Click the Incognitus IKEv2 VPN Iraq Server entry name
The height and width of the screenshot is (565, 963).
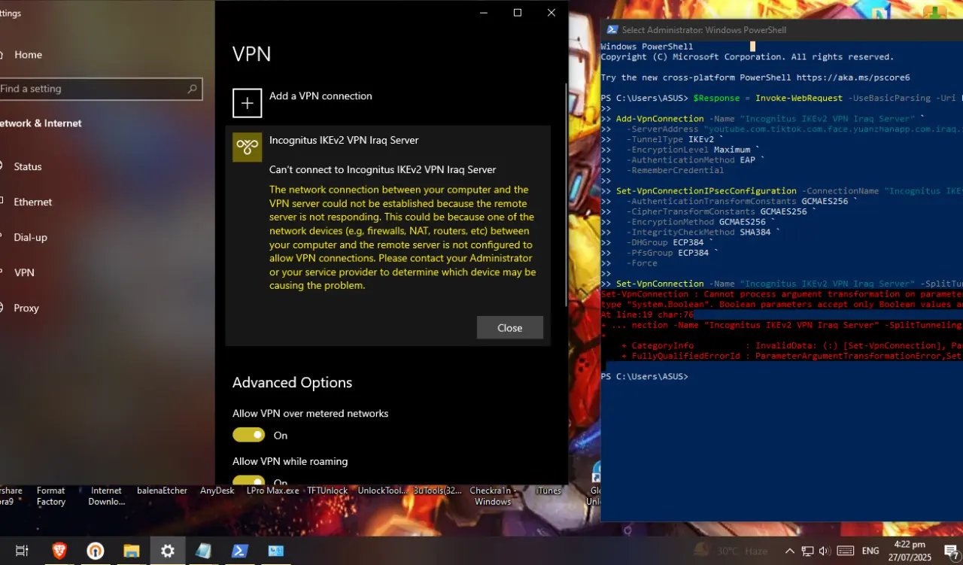click(344, 140)
